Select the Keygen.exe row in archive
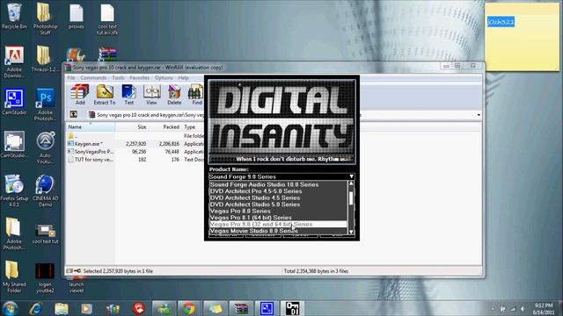This screenshot has height=316, width=563. coord(135,144)
